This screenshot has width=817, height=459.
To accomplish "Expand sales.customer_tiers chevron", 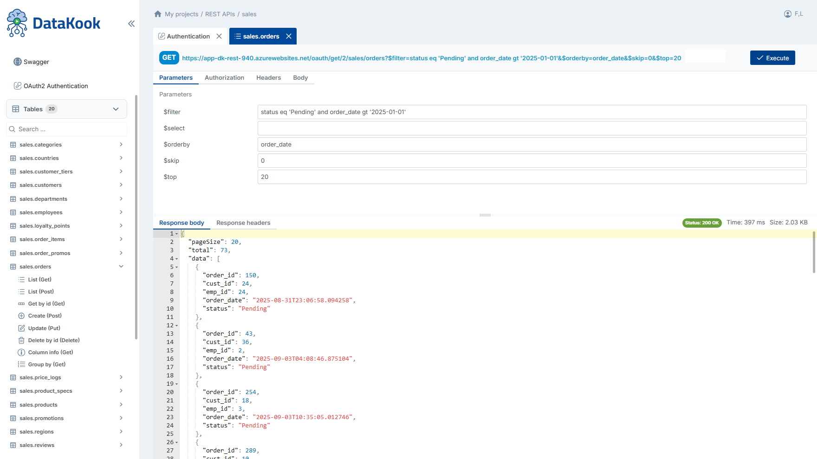I will pos(121,172).
